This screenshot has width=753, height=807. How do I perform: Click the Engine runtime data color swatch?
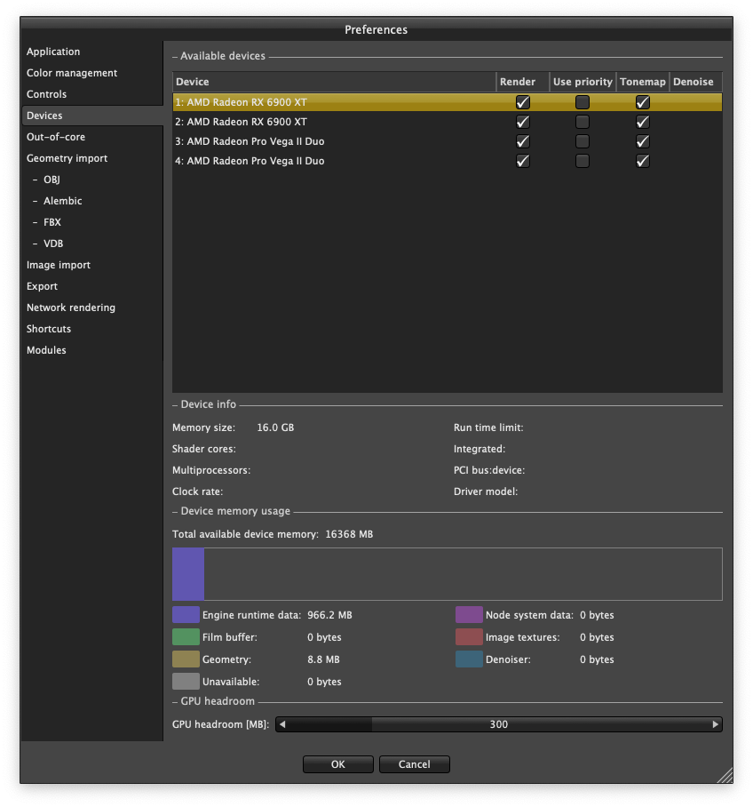(x=186, y=615)
